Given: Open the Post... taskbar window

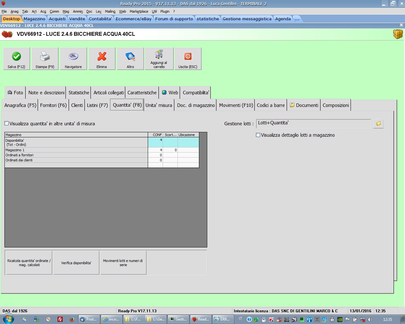Looking at the screenshot, I should point(90,319).
